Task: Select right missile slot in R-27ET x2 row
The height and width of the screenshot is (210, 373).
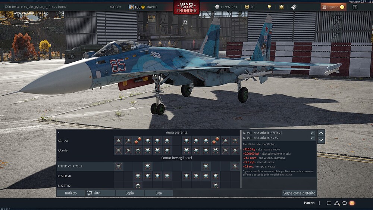Action: pos(216,185)
